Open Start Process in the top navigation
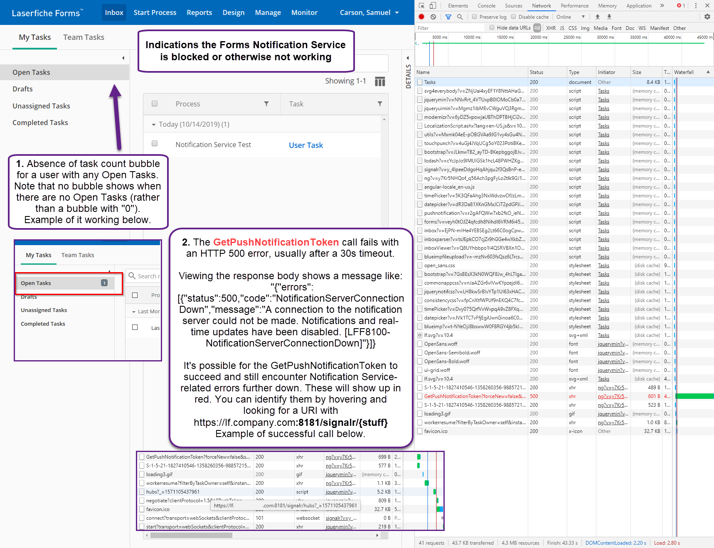 [155, 12]
